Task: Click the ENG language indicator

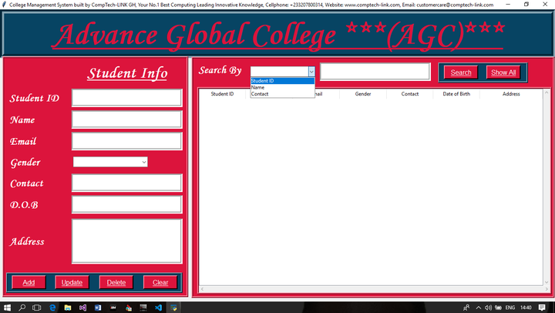Action: tap(510, 308)
